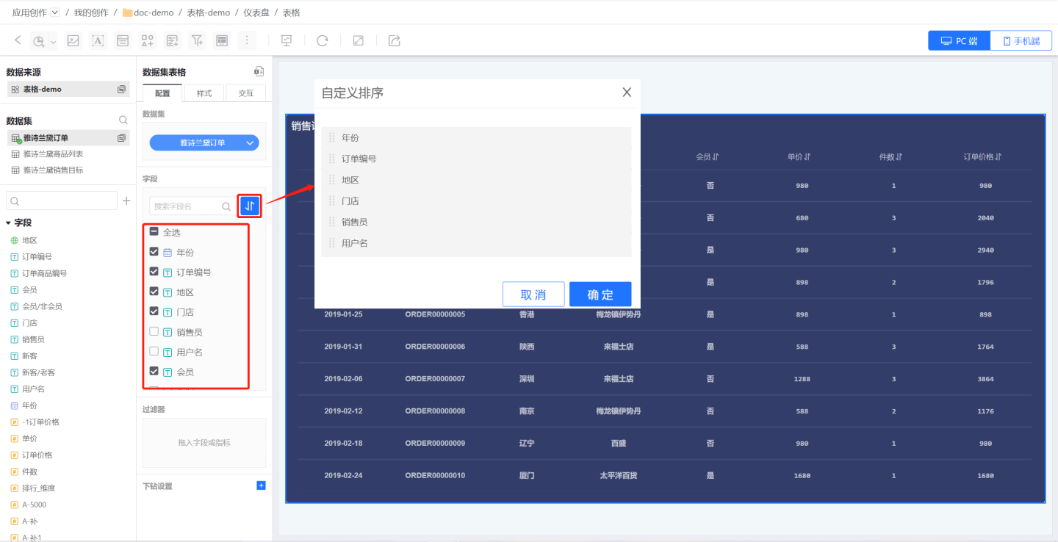The width and height of the screenshot is (1058, 542).
Task: Click the insert text box icon
Action: 98,41
